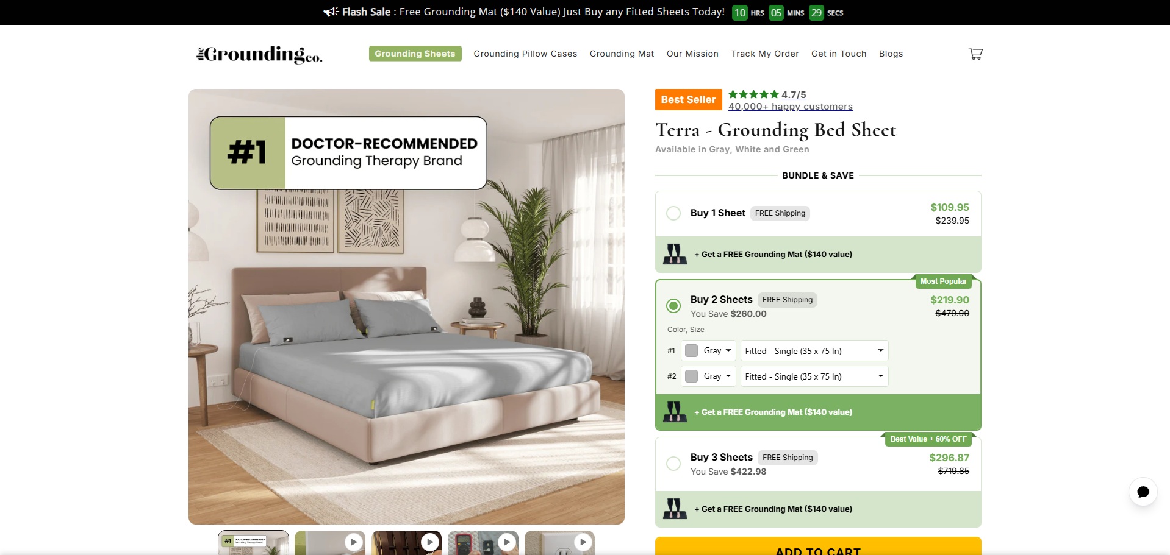This screenshot has height=555, width=1170.
Task: Click gray color swatch for sheet #2
Action: click(x=691, y=376)
